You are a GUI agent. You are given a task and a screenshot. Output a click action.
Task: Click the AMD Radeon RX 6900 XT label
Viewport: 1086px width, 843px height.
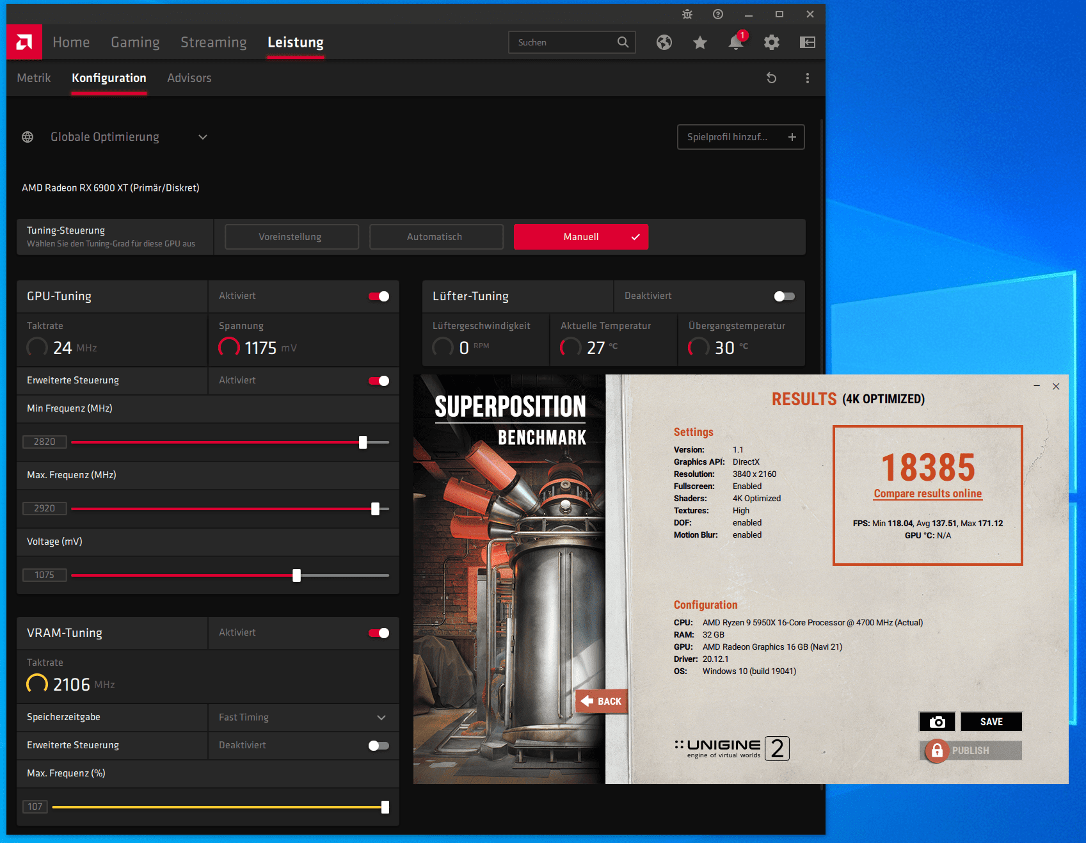pos(111,188)
